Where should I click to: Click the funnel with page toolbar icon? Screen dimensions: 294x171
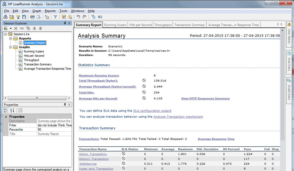pyautogui.click(x=93, y=17)
